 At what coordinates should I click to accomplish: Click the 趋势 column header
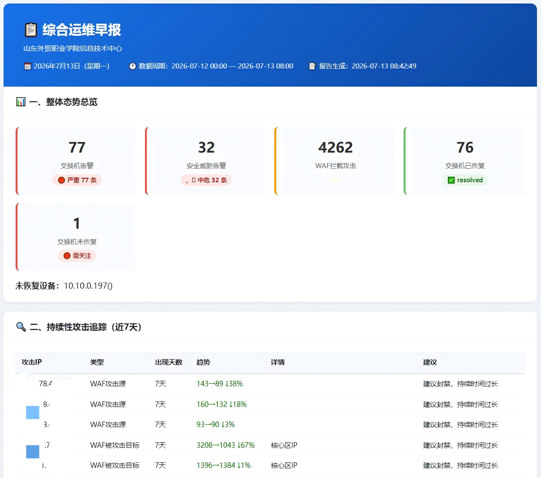tap(203, 362)
